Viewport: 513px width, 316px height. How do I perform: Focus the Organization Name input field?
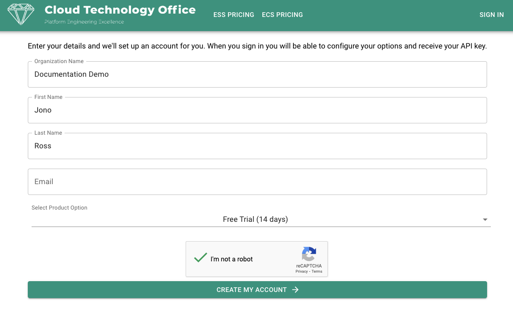[257, 74]
